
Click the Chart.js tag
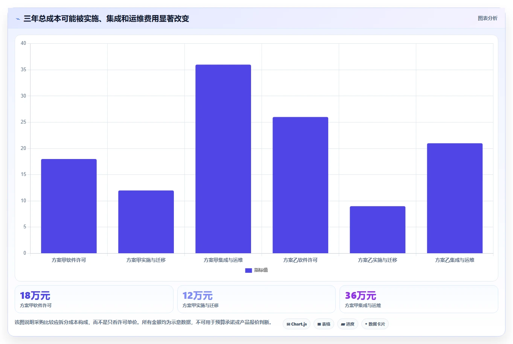pyautogui.click(x=297, y=324)
